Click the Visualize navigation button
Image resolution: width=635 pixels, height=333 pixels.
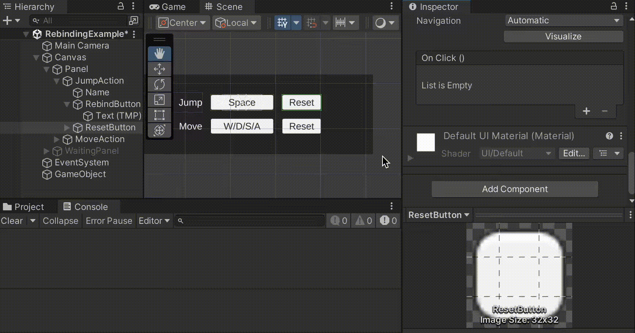tap(563, 37)
